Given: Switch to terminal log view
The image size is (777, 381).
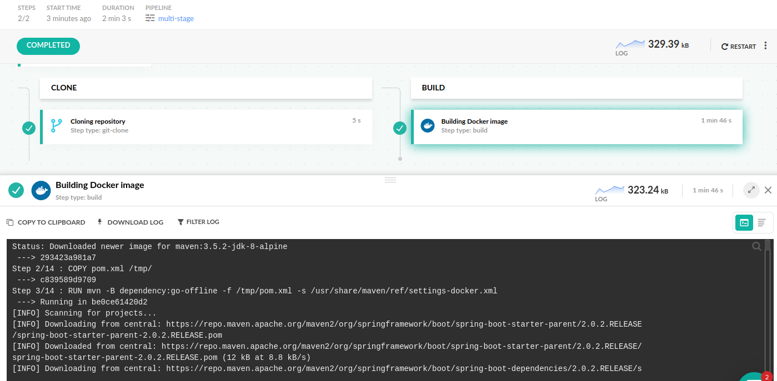Looking at the screenshot, I should click(x=744, y=222).
